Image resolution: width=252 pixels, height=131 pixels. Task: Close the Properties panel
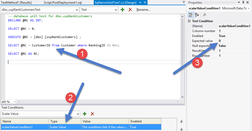click(248, 2)
